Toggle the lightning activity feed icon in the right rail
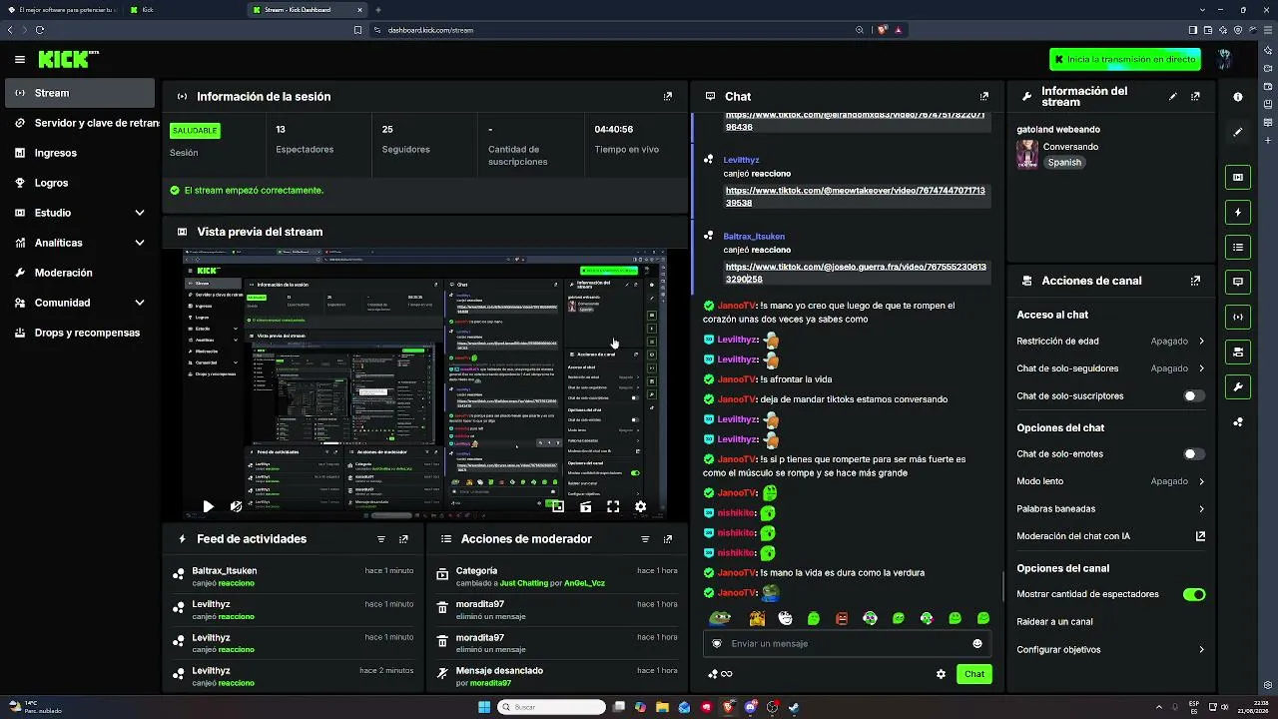 (x=1238, y=213)
